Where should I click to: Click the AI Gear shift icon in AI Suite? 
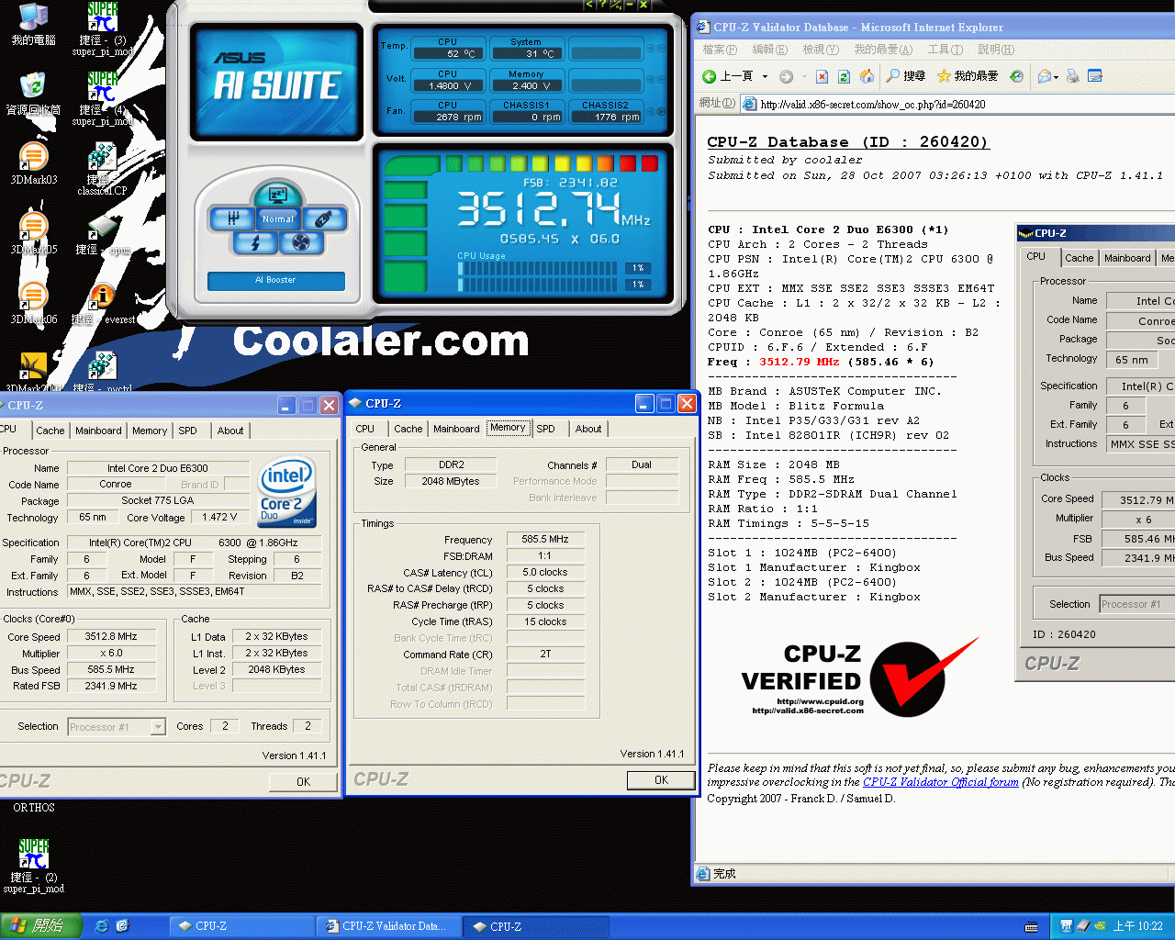tap(233, 218)
